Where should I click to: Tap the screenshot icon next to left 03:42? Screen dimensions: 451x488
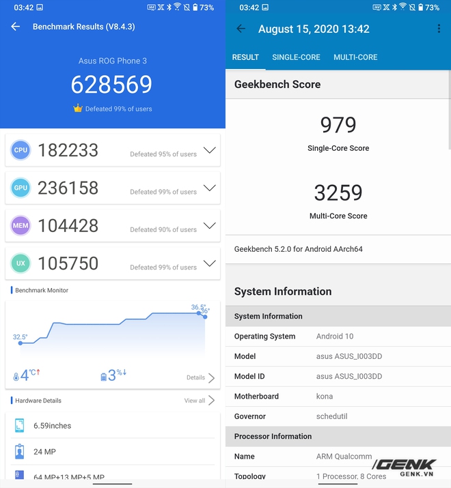[40, 7]
